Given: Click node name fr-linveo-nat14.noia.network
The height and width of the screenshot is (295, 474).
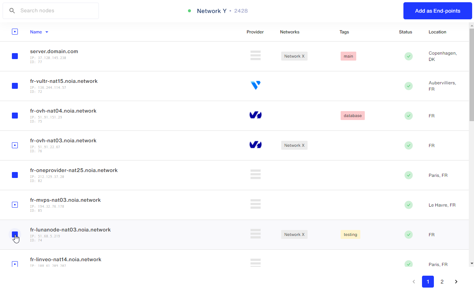Looking at the screenshot, I should point(66,259).
